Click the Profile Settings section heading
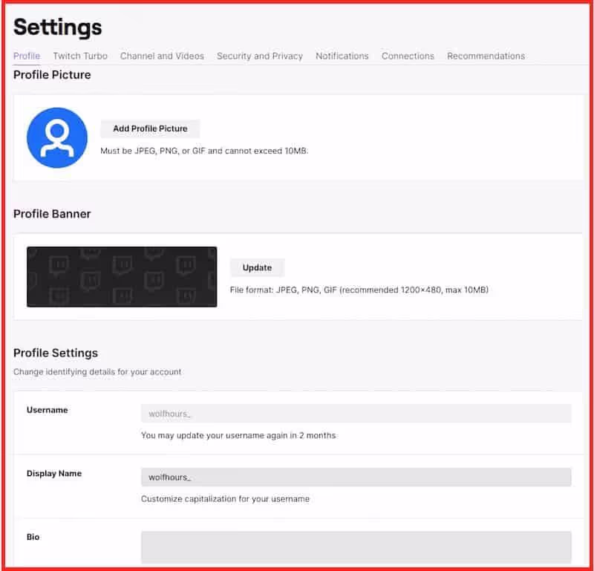The height and width of the screenshot is (571, 594). pos(56,353)
